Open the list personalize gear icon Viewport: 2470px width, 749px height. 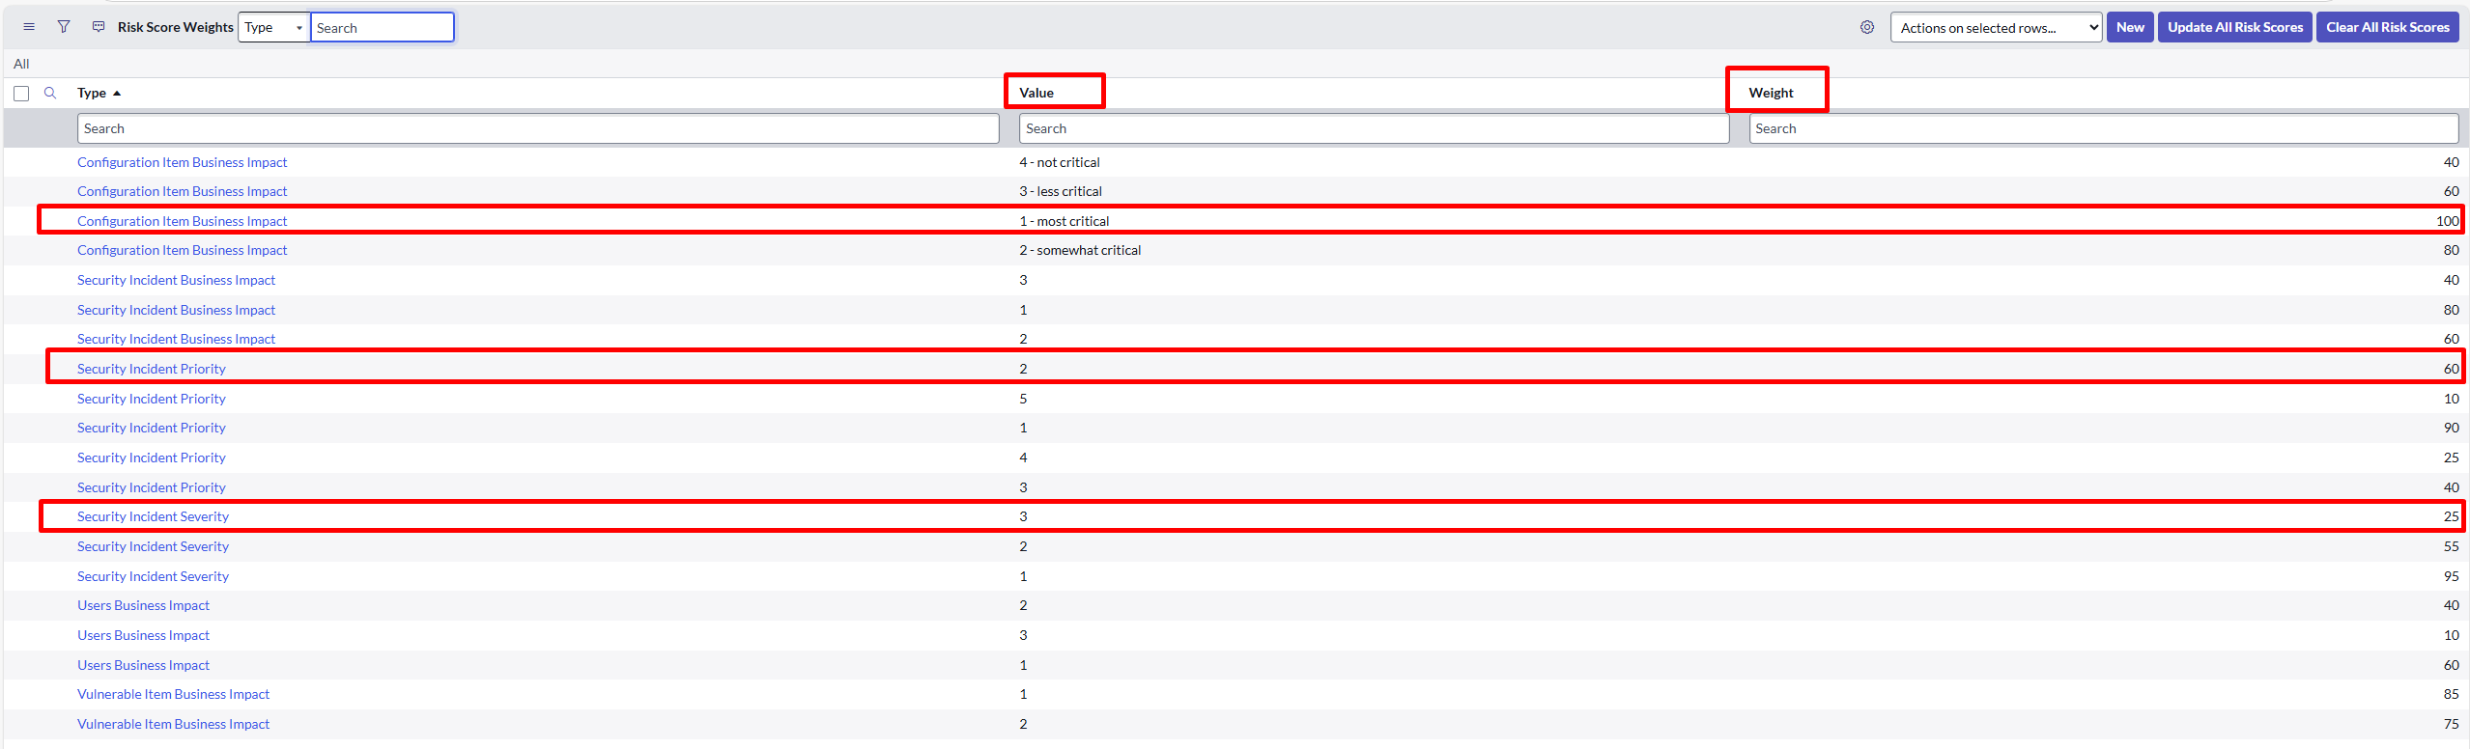click(1867, 27)
